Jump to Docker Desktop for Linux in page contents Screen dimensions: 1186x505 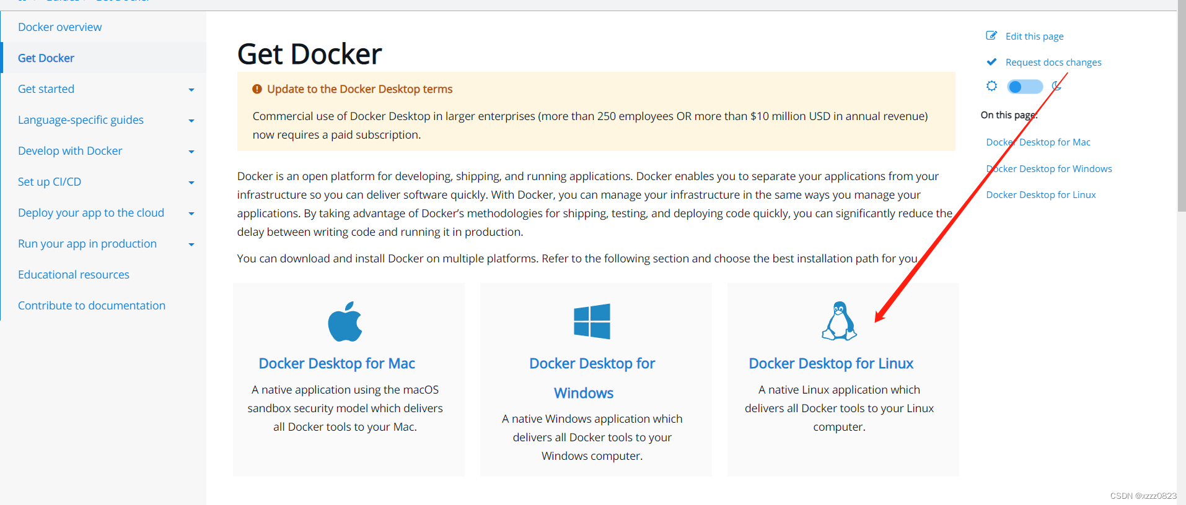point(1041,195)
